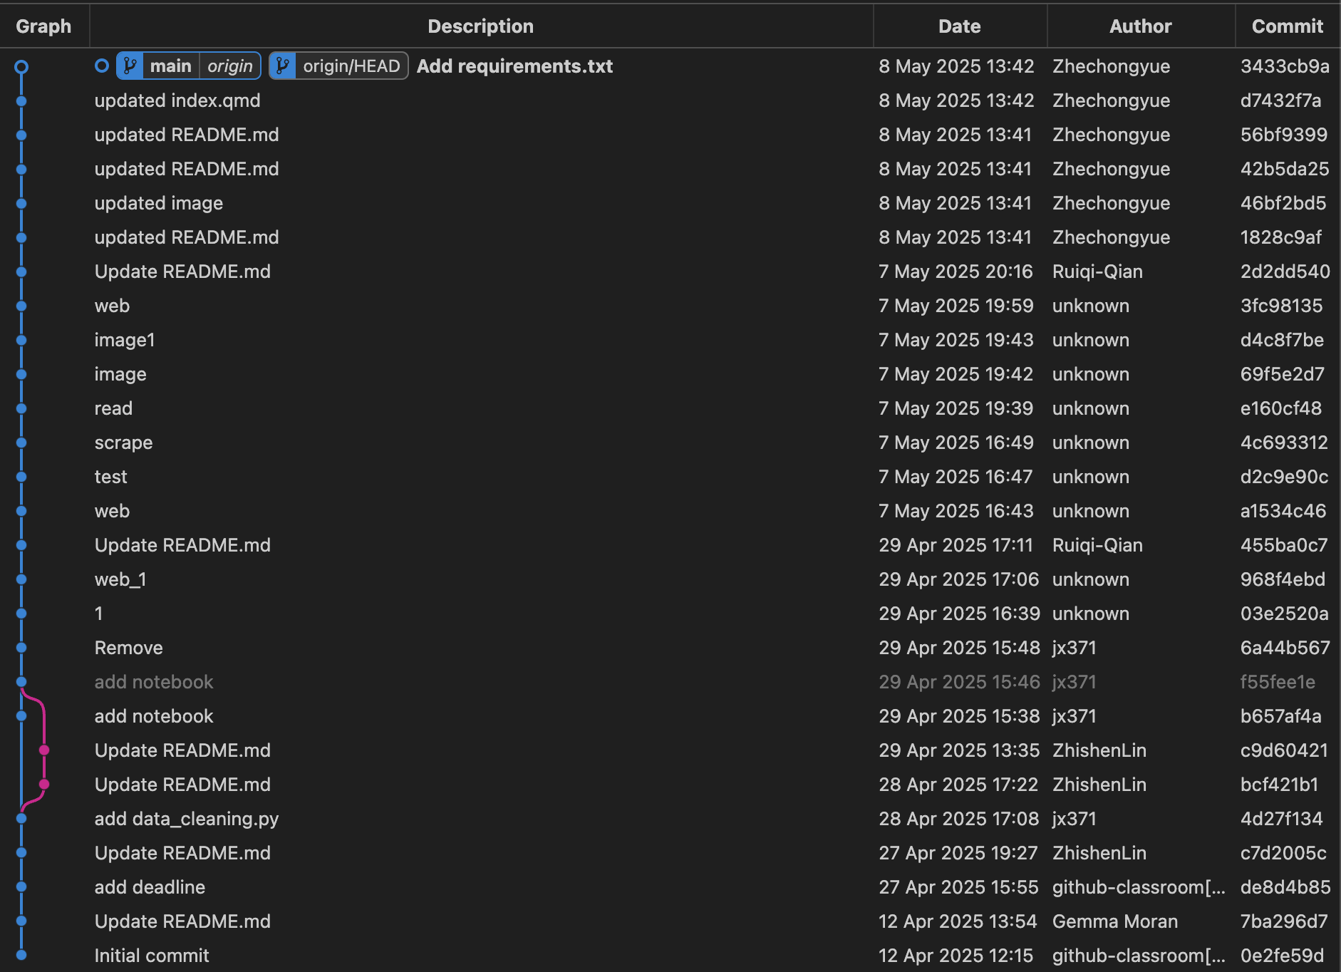Viewport: 1341px width, 972px height.
Task: Click the Commit column header
Action: click(1286, 26)
